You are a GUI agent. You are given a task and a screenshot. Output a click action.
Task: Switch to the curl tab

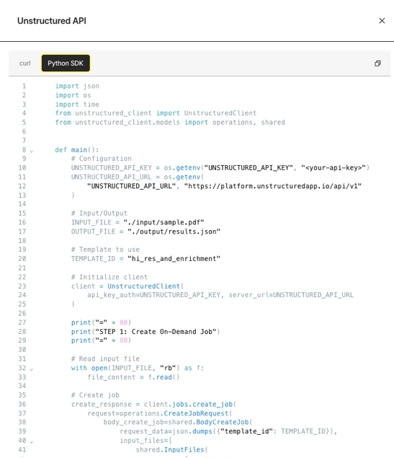click(x=24, y=63)
